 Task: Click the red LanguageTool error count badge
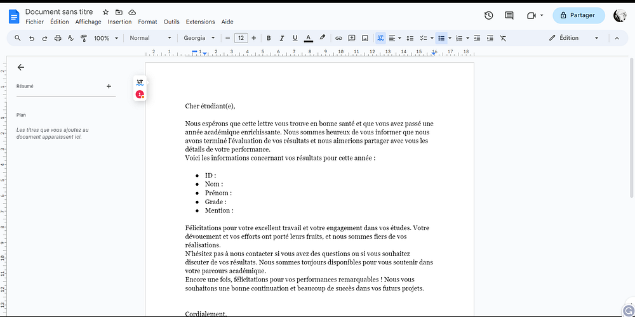point(140,94)
